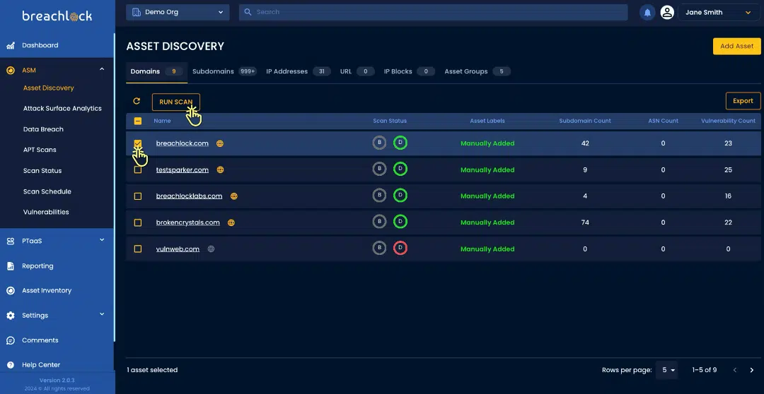The image size is (764, 394).
Task: Click the PTaaS icon in sidebar
Action: (x=10, y=241)
